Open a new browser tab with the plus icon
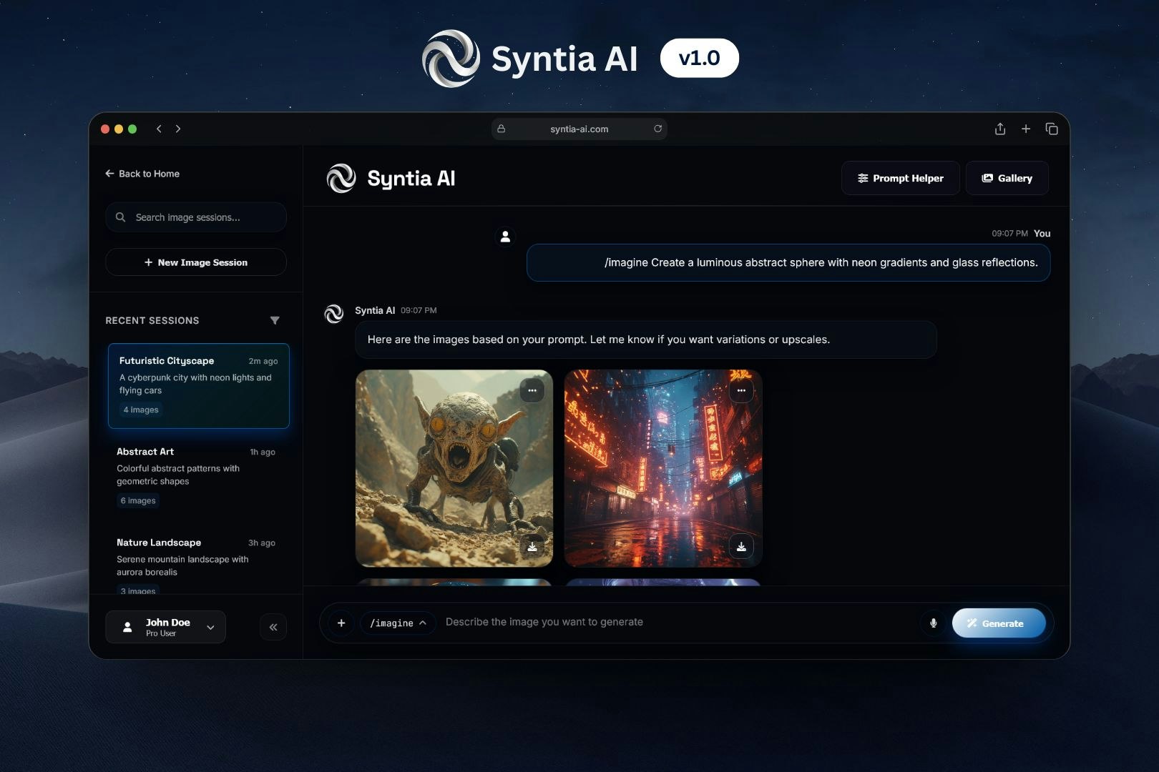Image resolution: width=1159 pixels, height=772 pixels. [1026, 129]
